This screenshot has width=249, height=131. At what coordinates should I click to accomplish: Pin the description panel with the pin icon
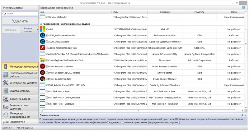pos(242,115)
